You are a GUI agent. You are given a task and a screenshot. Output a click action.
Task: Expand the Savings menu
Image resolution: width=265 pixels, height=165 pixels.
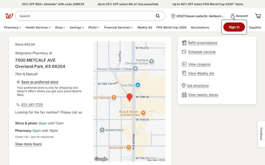coord(77,28)
